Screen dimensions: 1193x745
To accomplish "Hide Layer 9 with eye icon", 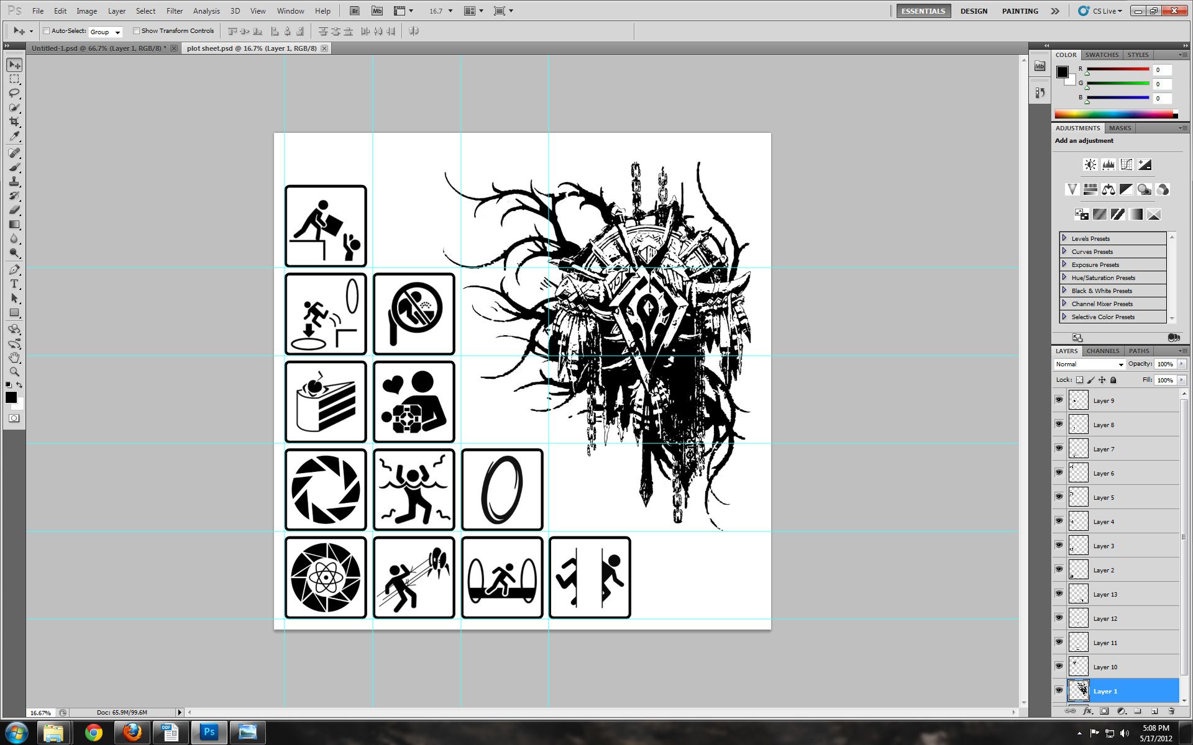I will coord(1059,400).
